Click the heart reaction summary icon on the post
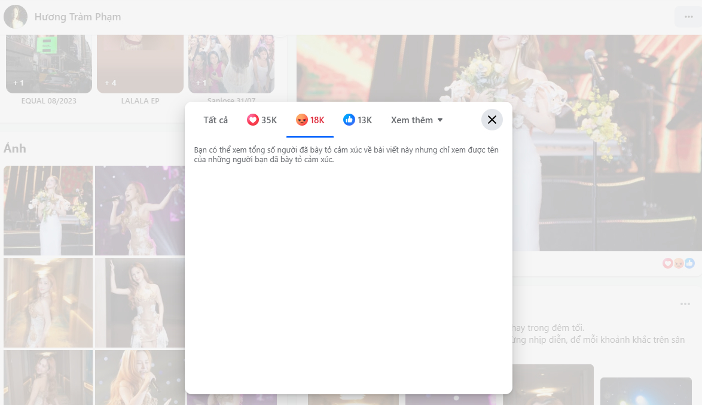The height and width of the screenshot is (405, 702). click(667, 263)
